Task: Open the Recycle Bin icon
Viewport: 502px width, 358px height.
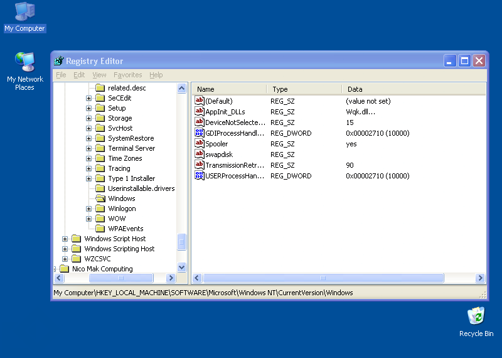Action: click(x=476, y=322)
